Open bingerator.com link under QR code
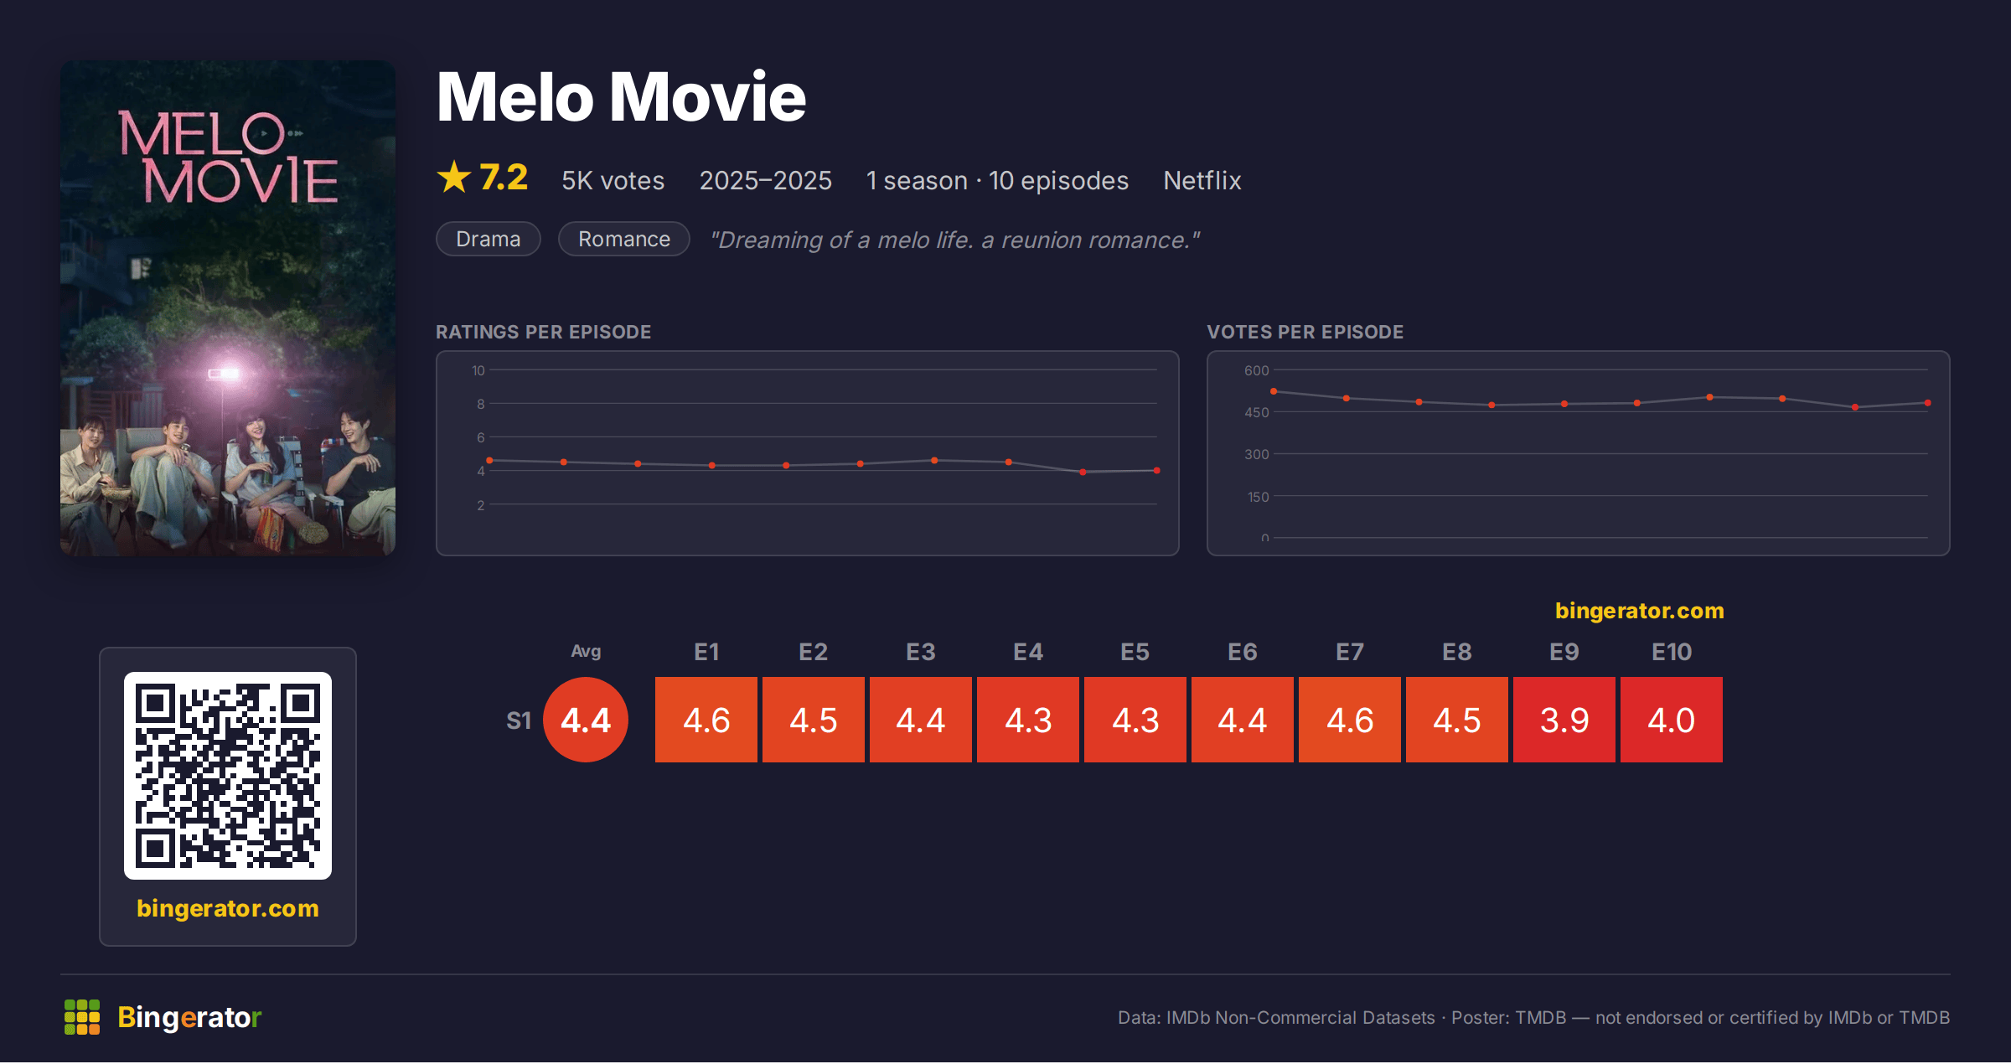Viewport: 2011px width, 1064px height. tap(228, 908)
